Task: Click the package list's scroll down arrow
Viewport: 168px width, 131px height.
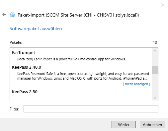Action: [x=155, y=98]
